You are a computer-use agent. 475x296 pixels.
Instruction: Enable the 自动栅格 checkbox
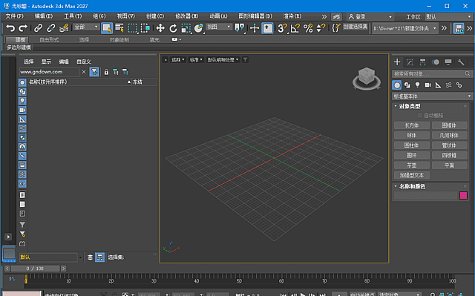click(420, 115)
